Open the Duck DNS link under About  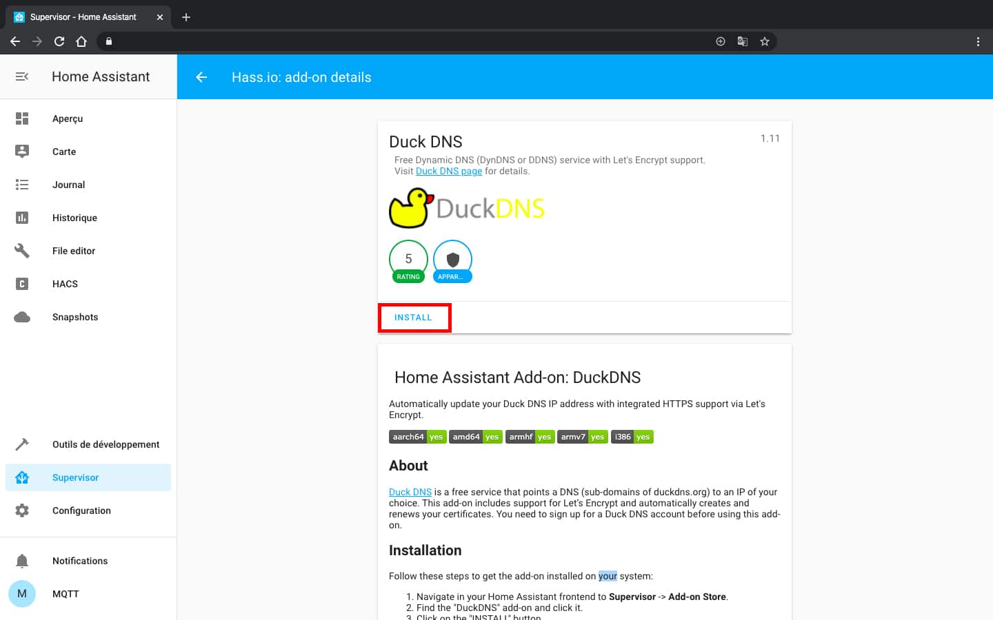coord(410,492)
